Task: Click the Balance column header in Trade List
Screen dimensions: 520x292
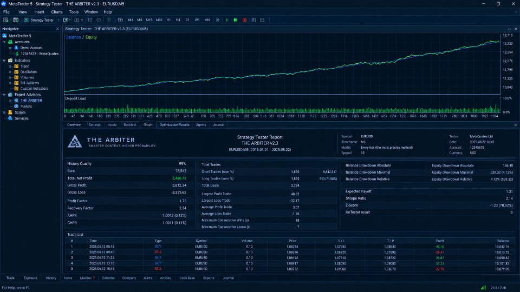Action: point(503,241)
